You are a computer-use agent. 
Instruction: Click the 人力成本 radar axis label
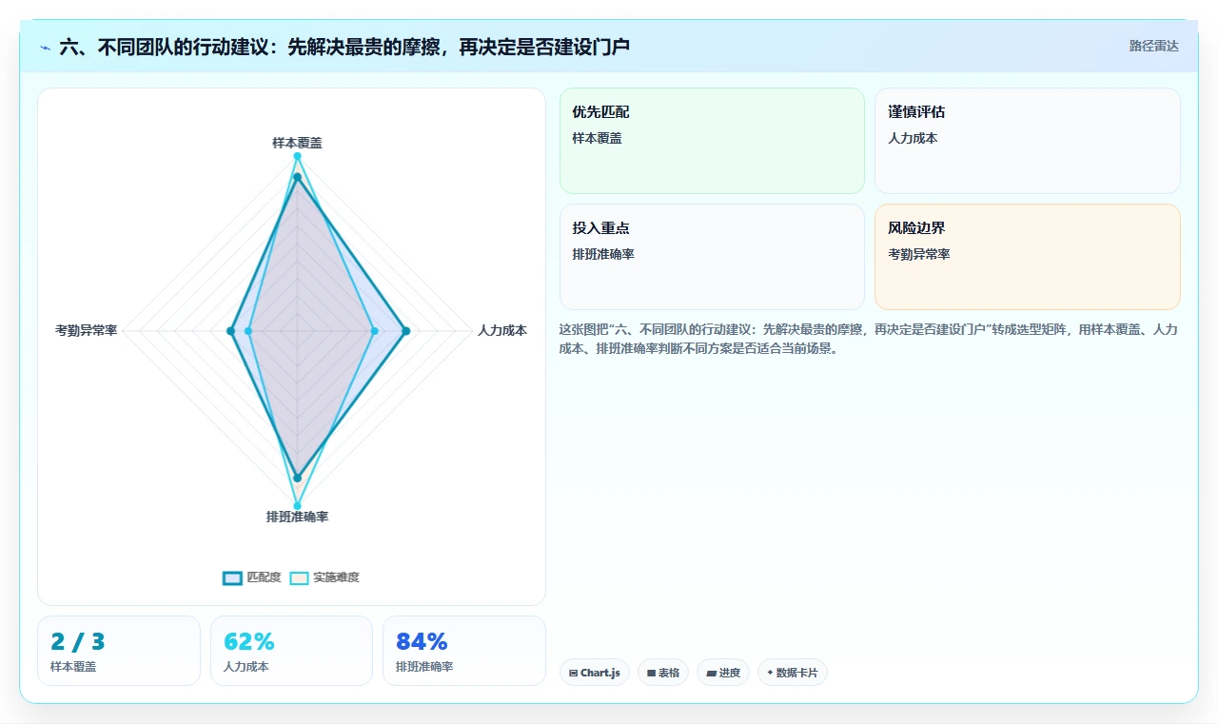coord(502,331)
